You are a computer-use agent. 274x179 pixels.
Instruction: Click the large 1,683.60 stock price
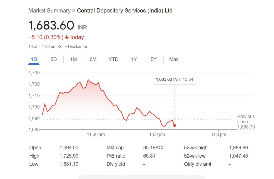pyautogui.click(x=51, y=25)
